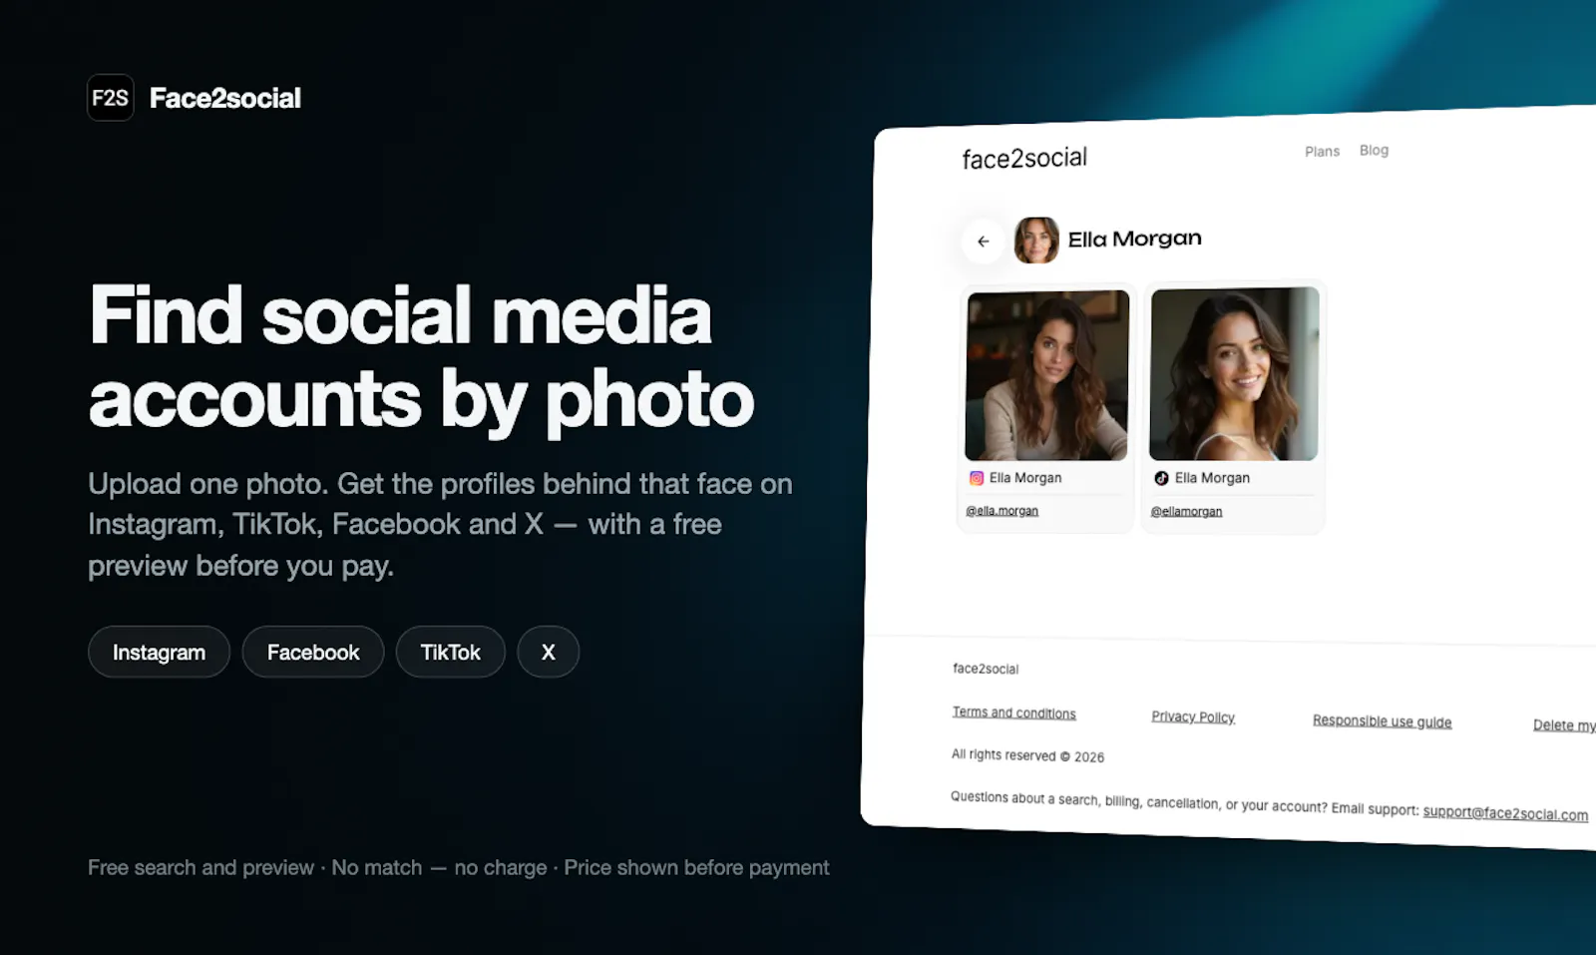This screenshot has height=955, width=1596.
Task: Open the Responsible use guide link
Action: coord(1382,720)
